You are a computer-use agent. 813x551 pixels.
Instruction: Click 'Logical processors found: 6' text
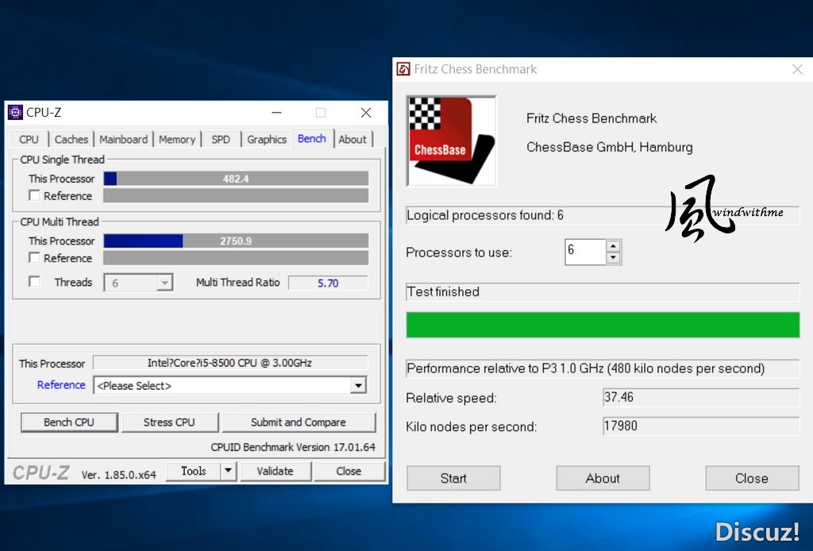[485, 215]
